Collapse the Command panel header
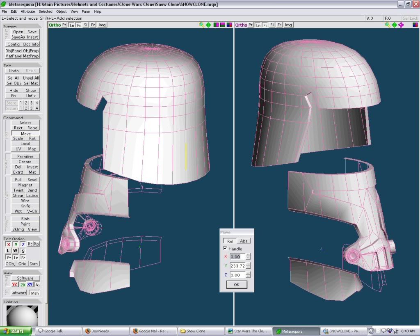 click(x=22, y=118)
